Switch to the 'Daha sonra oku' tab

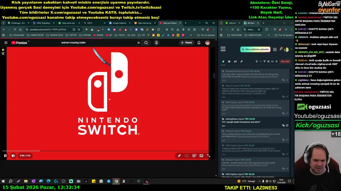[x=68, y=23]
